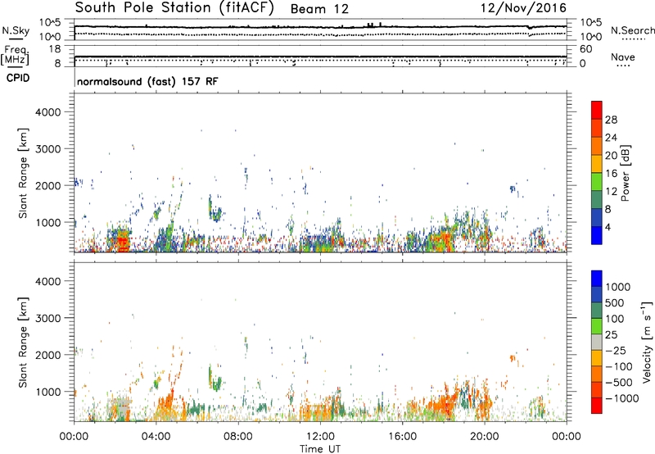Click the 04:00 time tick label
This screenshot has height=454, width=655.
pos(156,437)
